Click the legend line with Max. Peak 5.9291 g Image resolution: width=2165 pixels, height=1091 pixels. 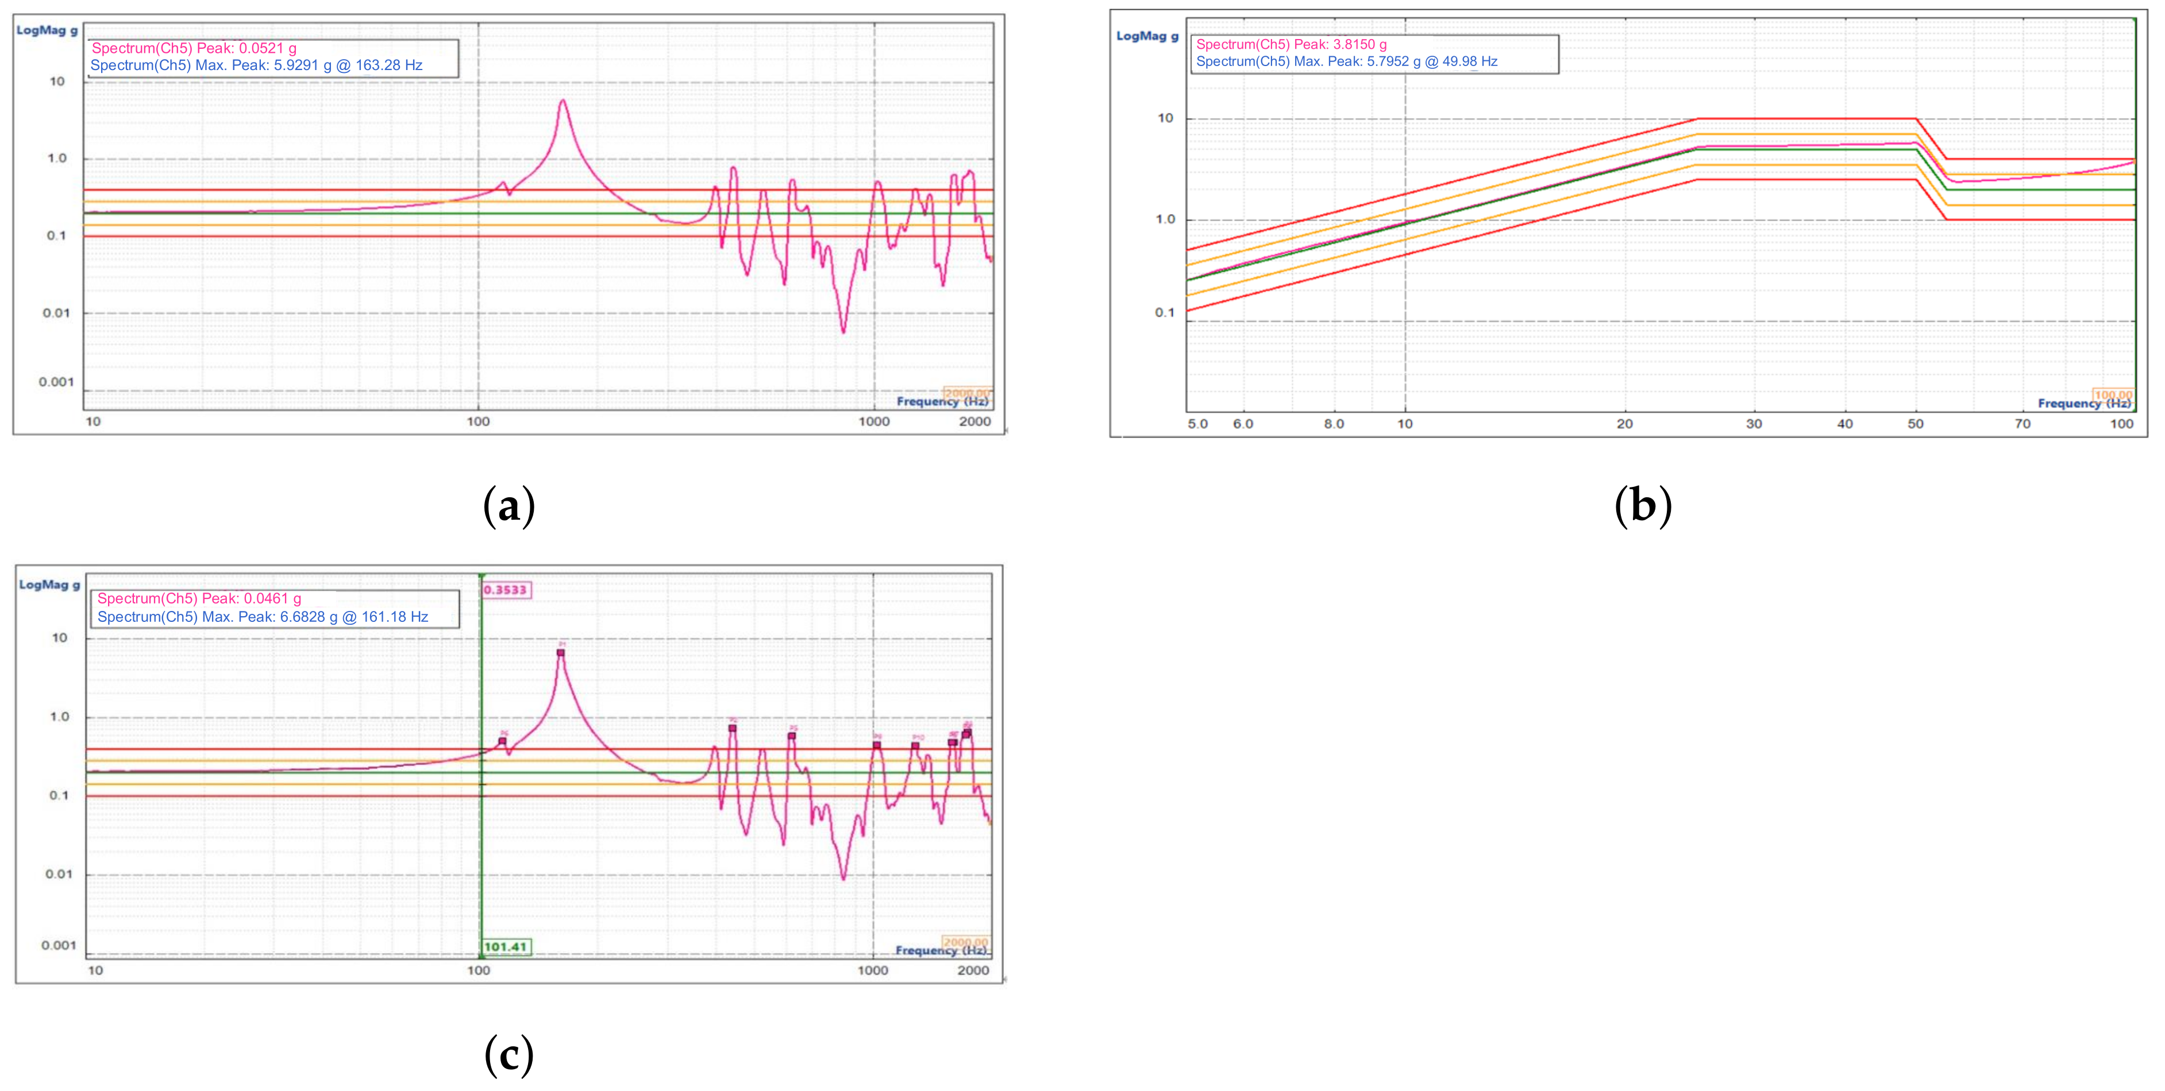pos(256,65)
